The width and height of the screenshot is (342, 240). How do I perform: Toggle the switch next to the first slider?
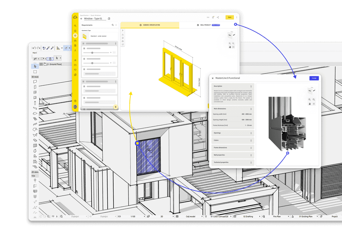point(114,53)
